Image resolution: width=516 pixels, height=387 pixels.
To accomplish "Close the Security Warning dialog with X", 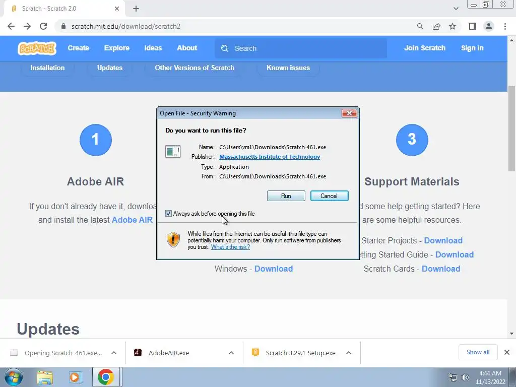I will tap(349, 113).
